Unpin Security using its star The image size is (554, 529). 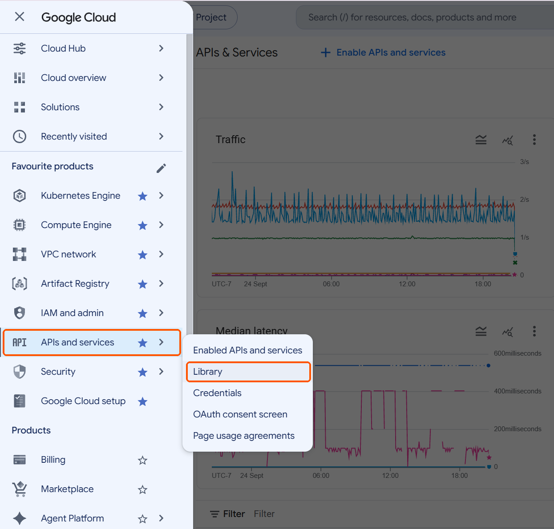(x=142, y=372)
